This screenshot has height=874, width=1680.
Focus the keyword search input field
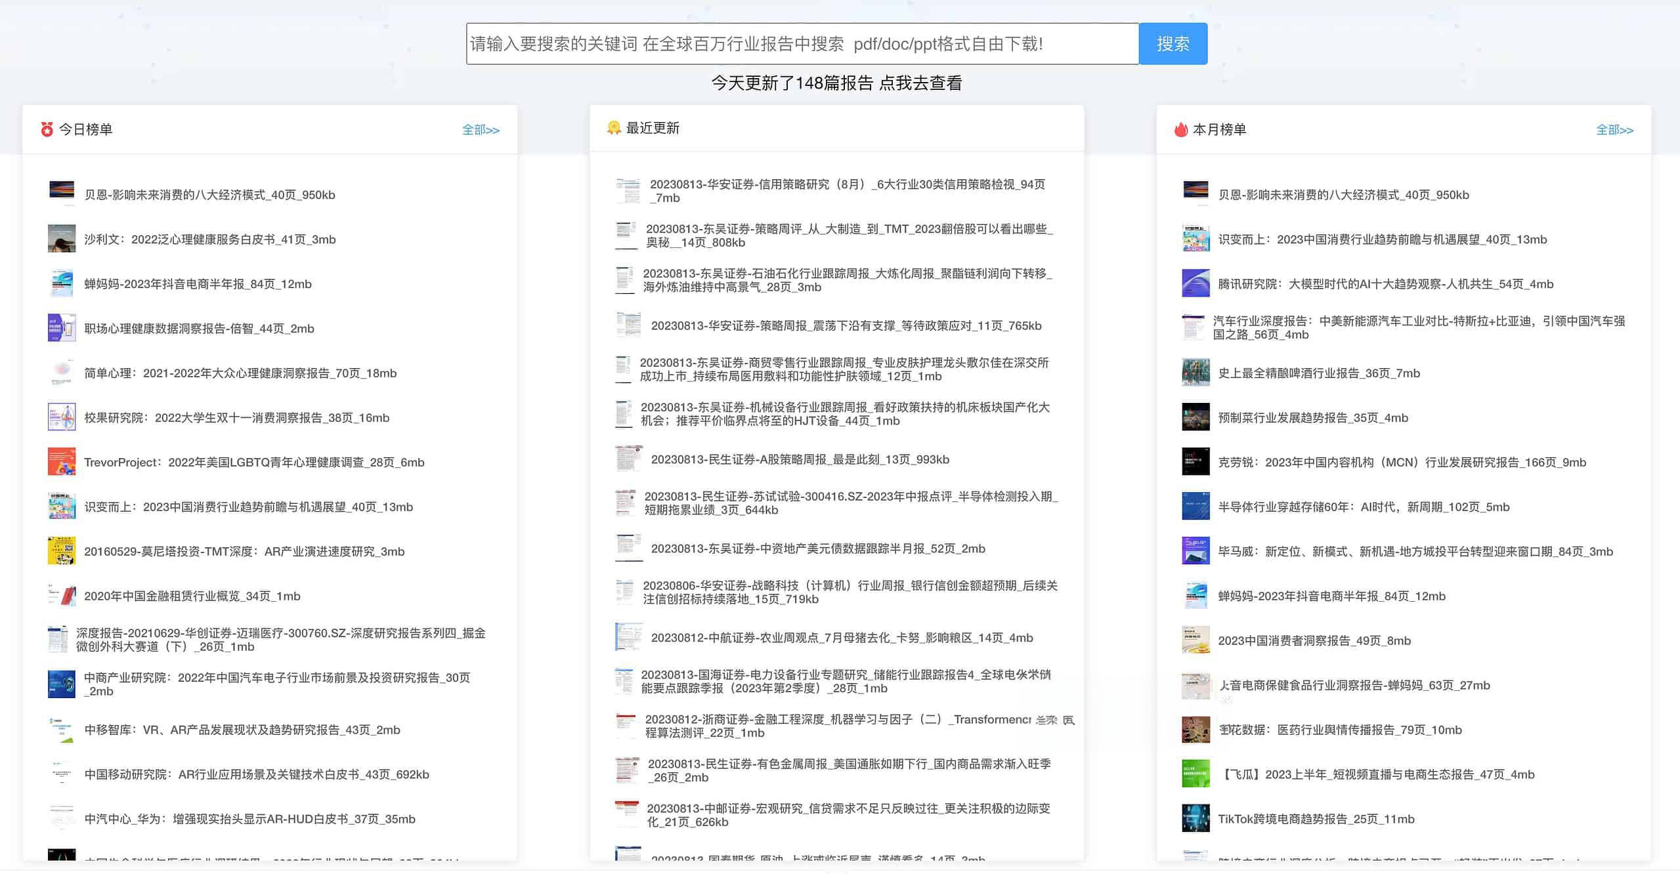802,44
